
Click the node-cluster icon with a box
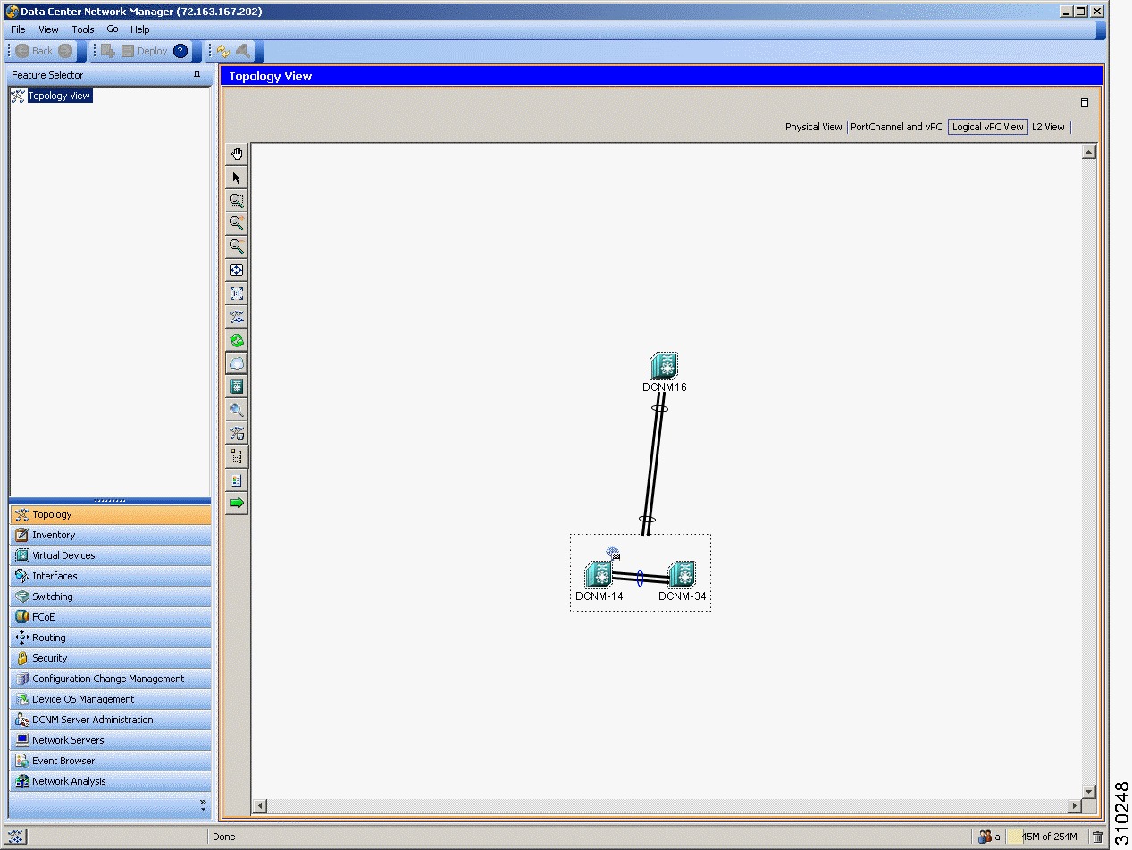(x=237, y=434)
